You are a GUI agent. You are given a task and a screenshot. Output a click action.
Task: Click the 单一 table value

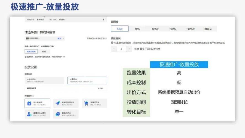tap(179, 112)
